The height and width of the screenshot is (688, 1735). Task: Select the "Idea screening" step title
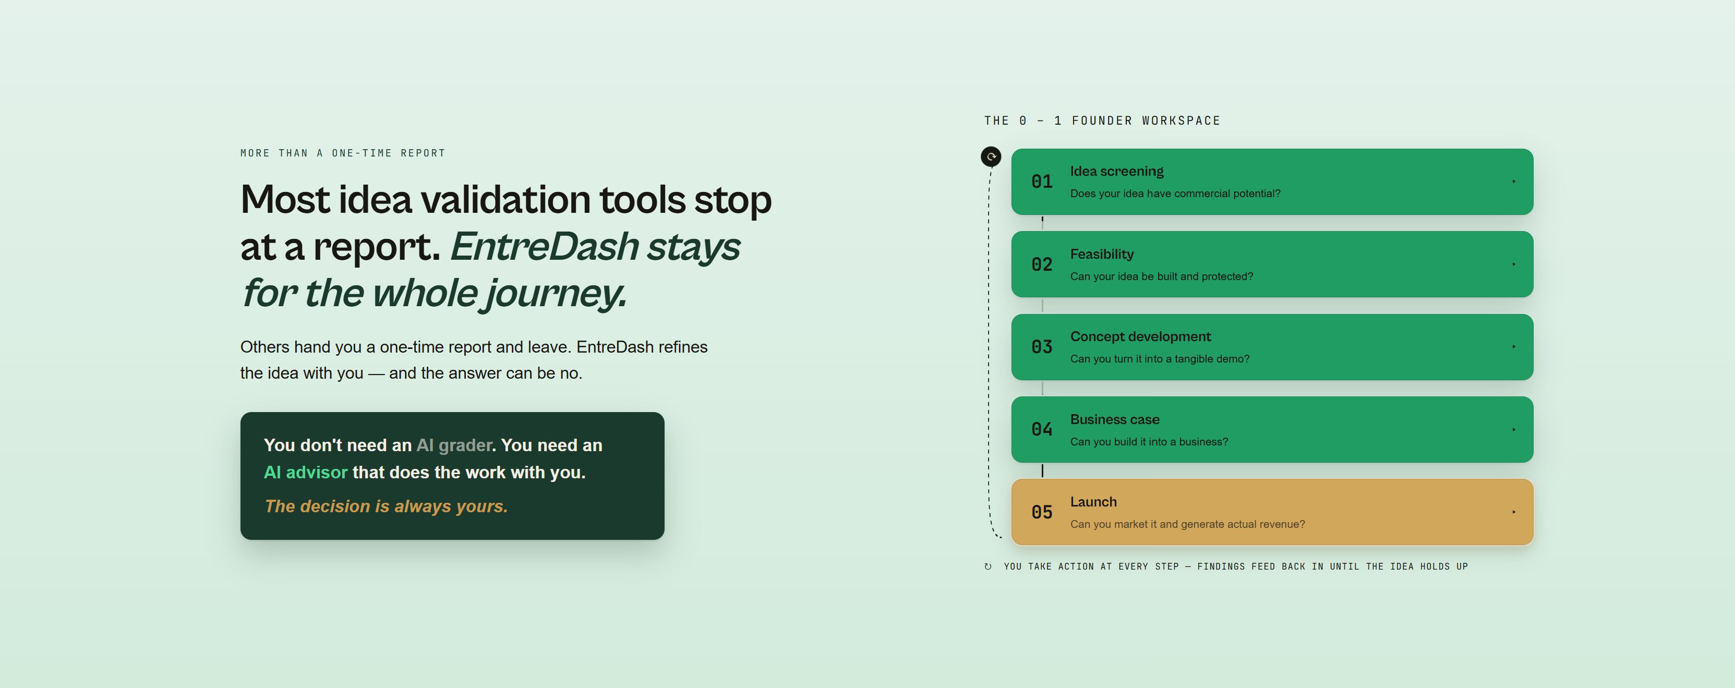[1117, 171]
